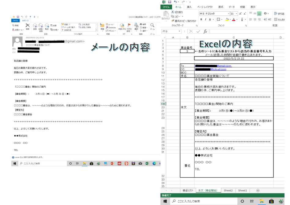The height and width of the screenshot is (205, 290).
Task: Open the MS Pゴシック font dropdown
Action: (228, 14)
